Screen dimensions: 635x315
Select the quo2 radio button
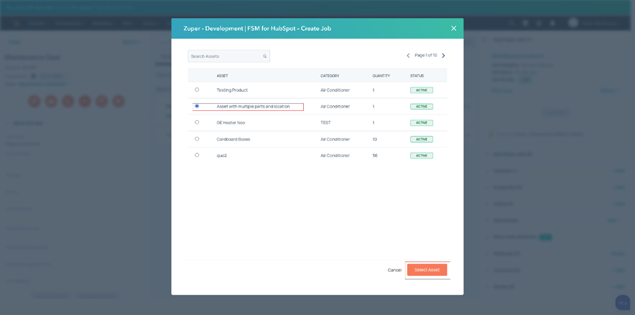click(x=197, y=155)
